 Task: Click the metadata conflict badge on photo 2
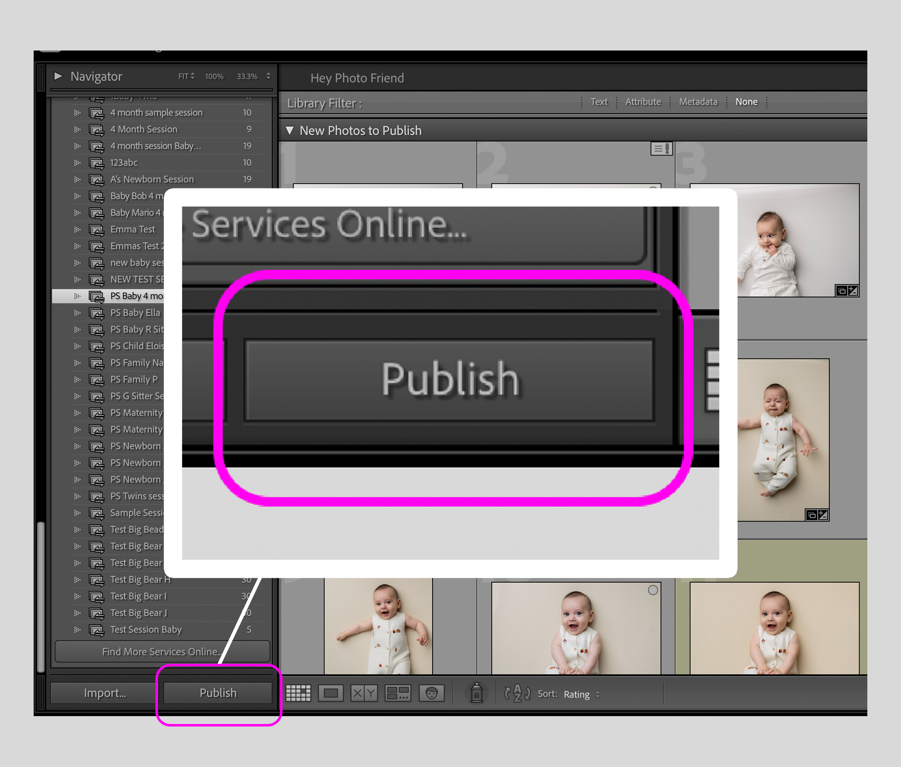(661, 148)
